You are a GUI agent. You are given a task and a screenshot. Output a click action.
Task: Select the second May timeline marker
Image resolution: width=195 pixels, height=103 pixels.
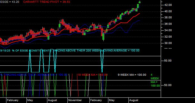(x=112, y=100)
